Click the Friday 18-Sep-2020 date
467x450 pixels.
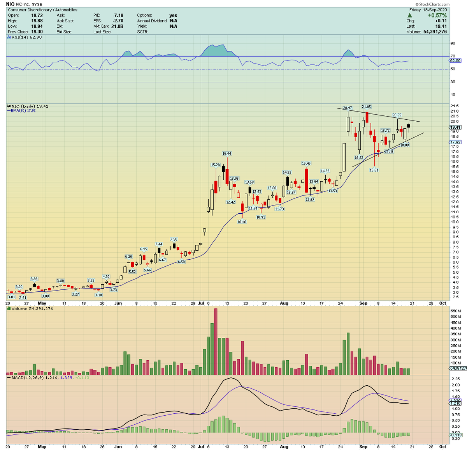click(x=427, y=10)
